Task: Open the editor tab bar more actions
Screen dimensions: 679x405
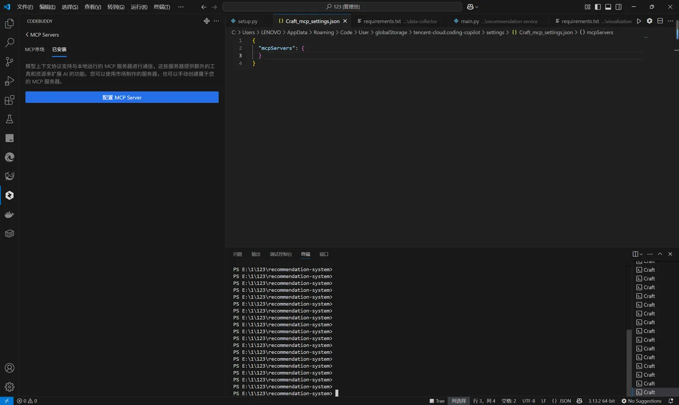Action: [x=670, y=21]
